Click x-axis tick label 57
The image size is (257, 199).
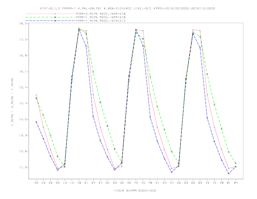tap(172, 183)
